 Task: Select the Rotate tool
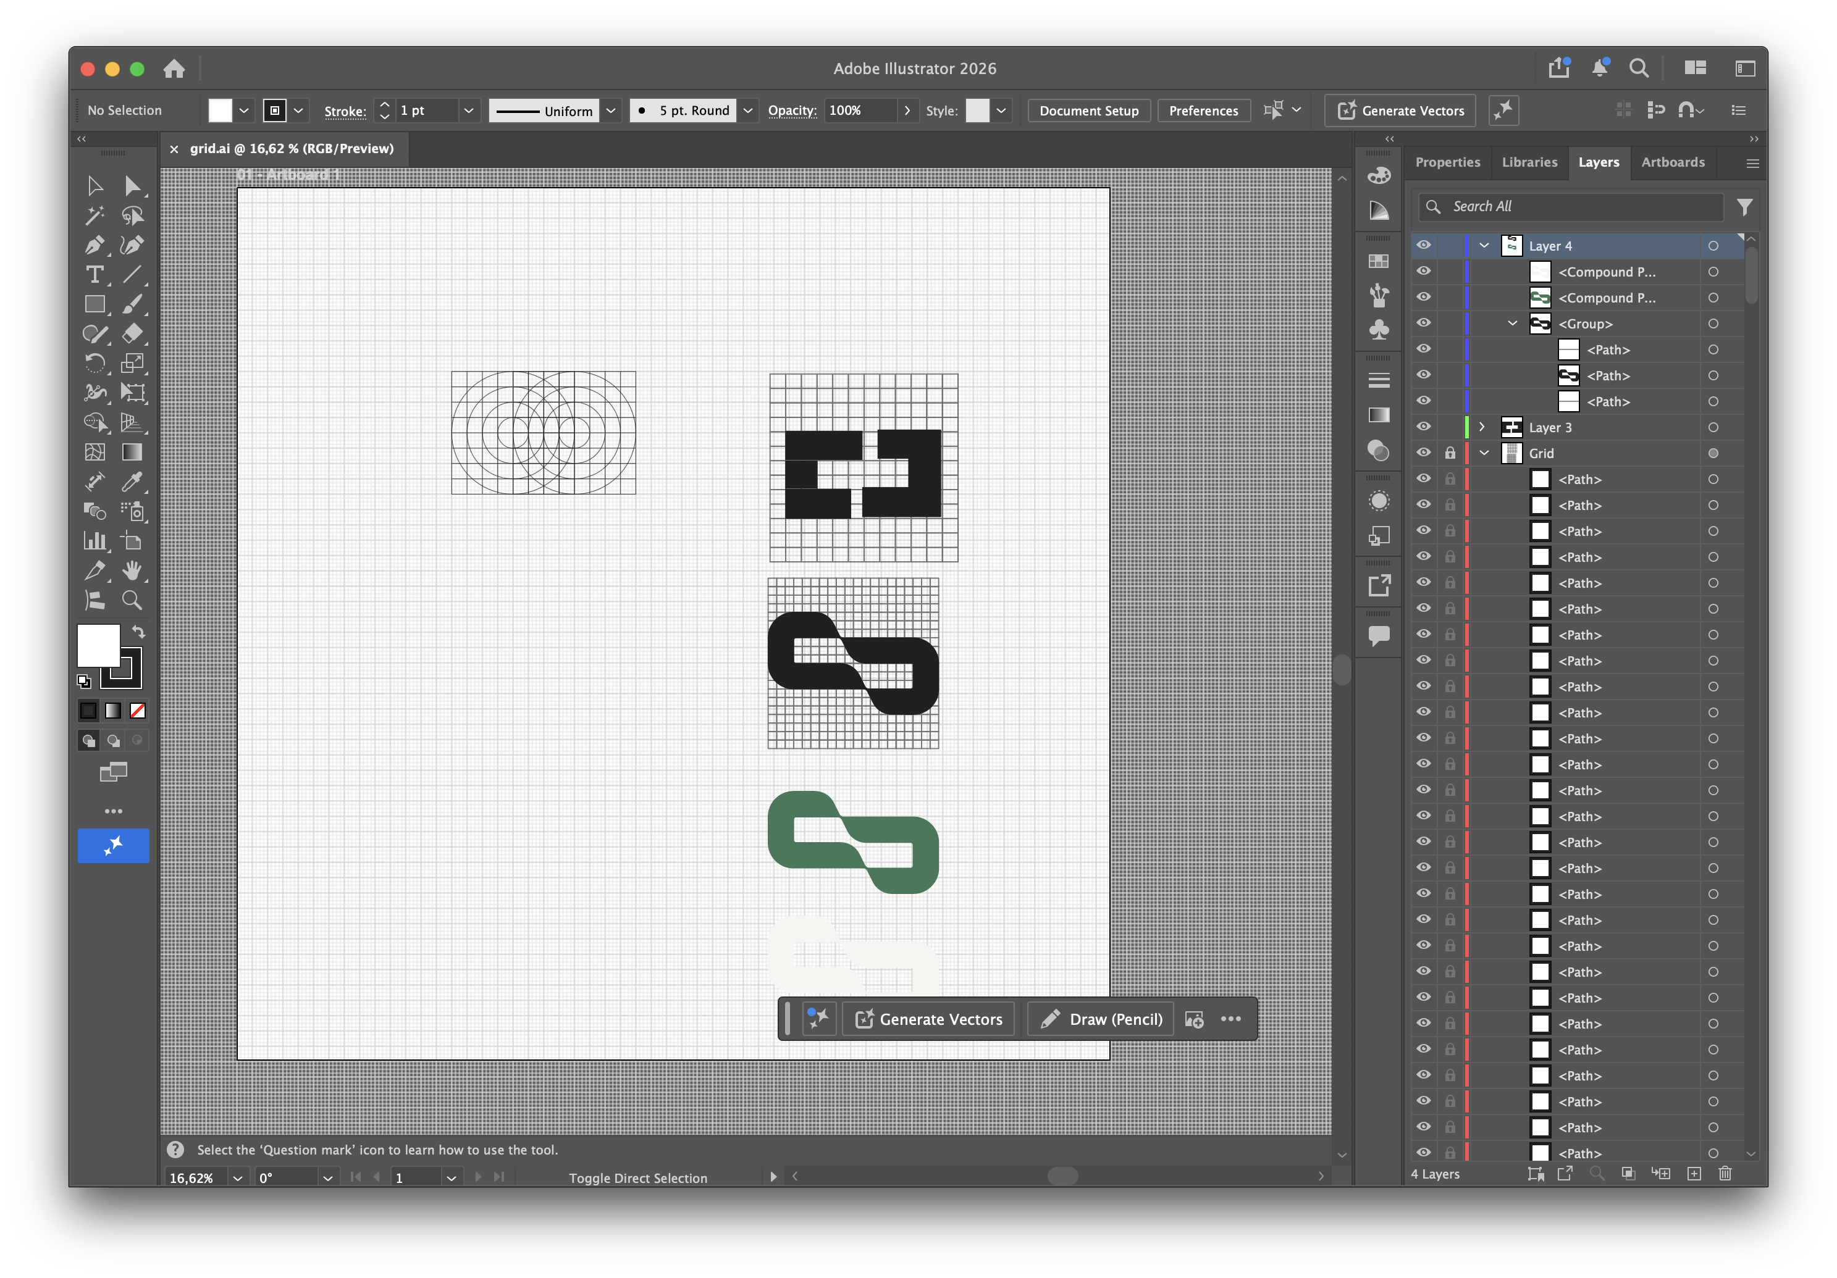95,363
